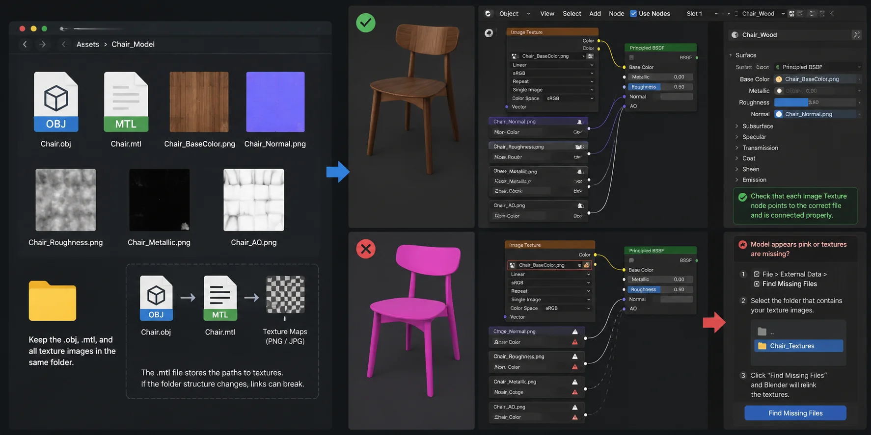Open the Slot 1 dropdown
The height and width of the screenshot is (435, 871).
(x=702, y=14)
